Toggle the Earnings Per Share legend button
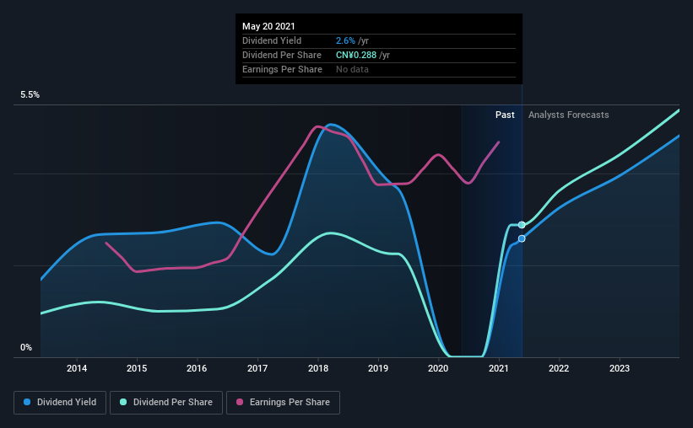This screenshot has height=428, width=693. pos(283,403)
